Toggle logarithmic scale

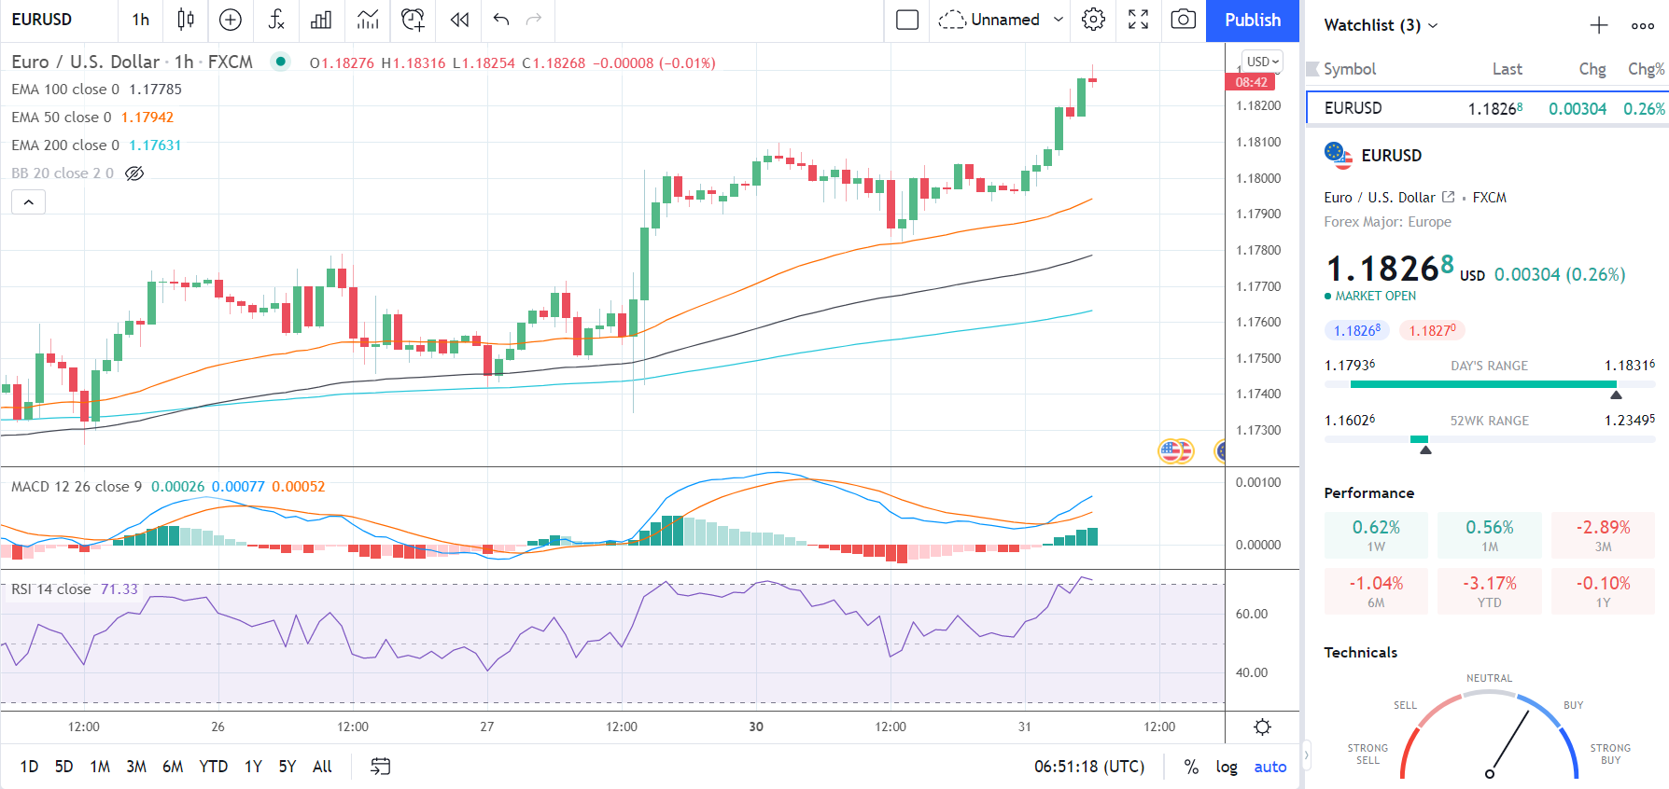click(x=1227, y=767)
